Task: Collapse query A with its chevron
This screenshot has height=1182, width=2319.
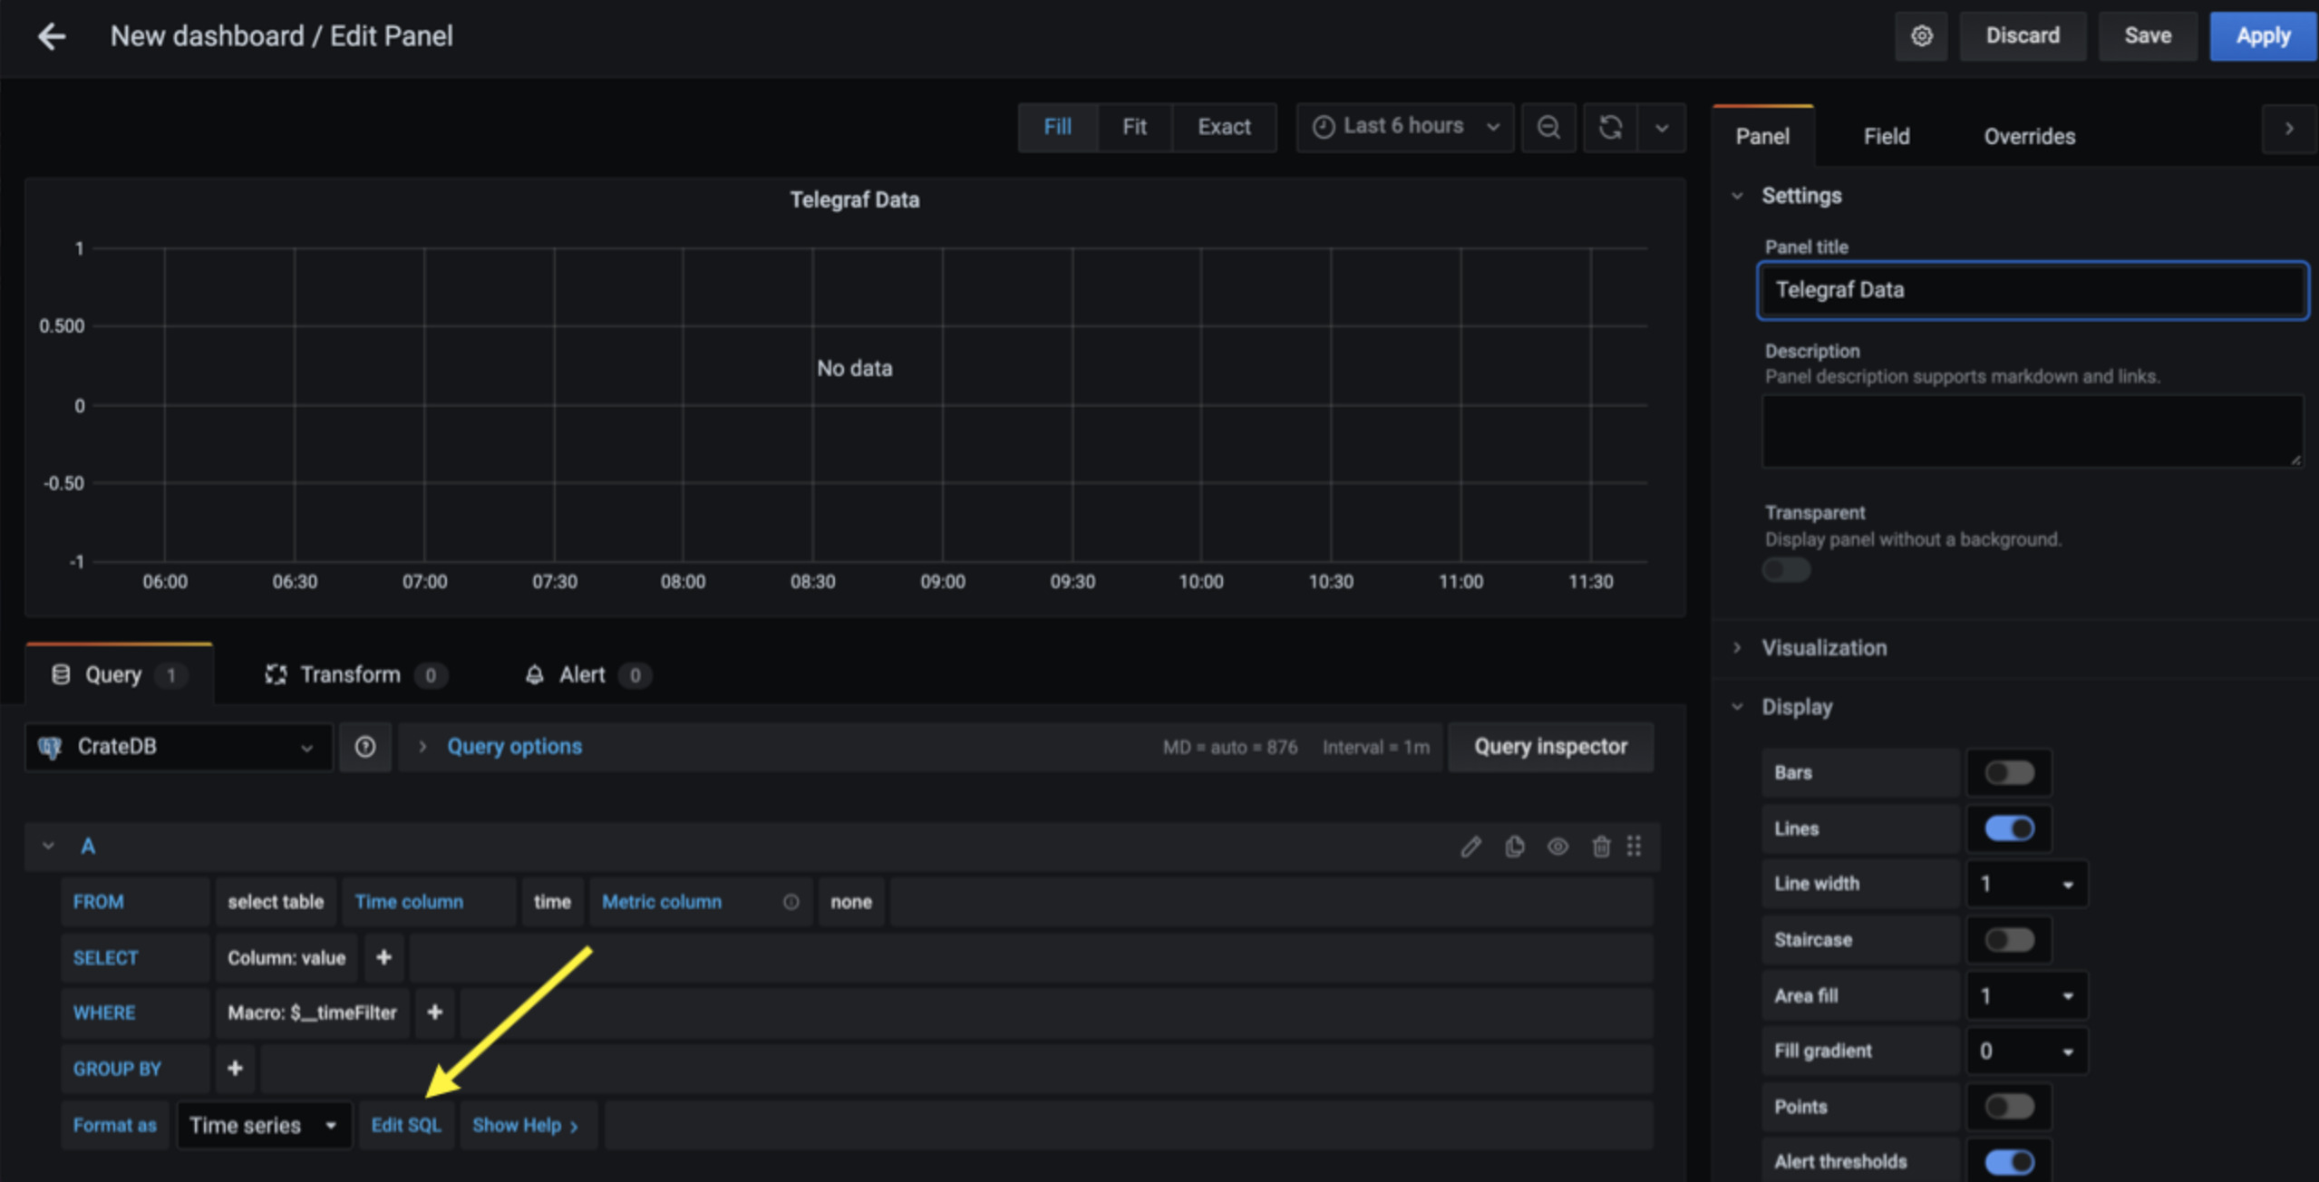Action: coord(48,847)
